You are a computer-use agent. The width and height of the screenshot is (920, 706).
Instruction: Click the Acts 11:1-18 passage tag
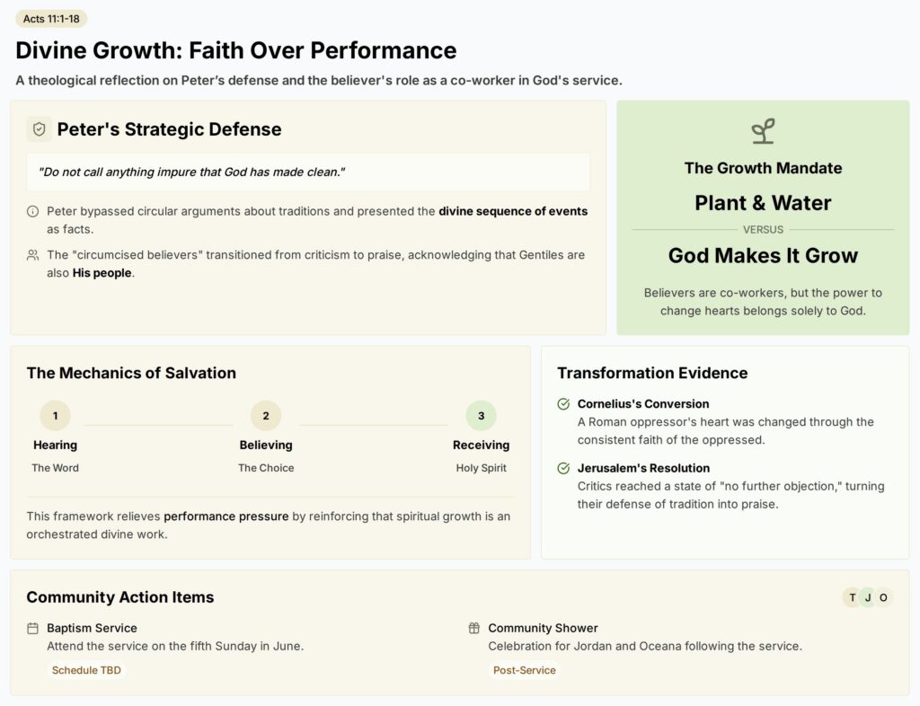click(x=51, y=19)
